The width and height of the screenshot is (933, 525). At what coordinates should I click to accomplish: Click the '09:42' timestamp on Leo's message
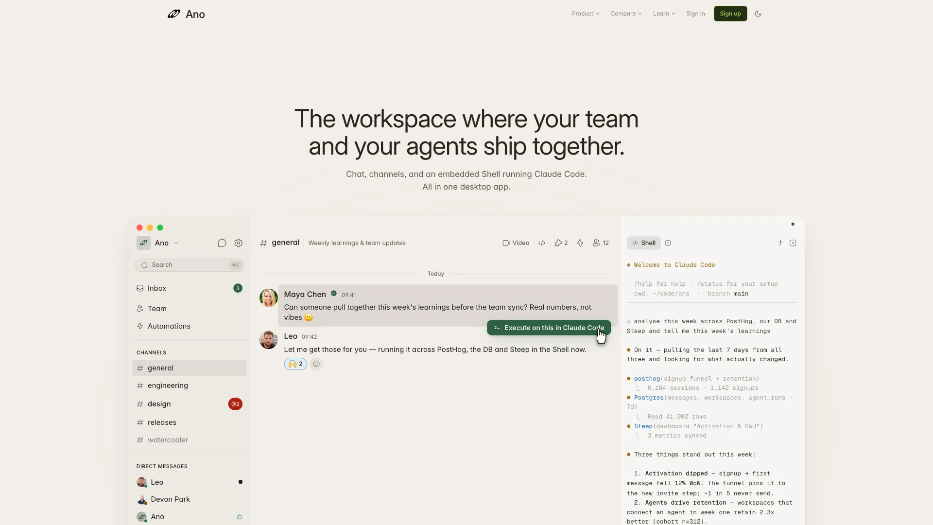[x=309, y=337]
